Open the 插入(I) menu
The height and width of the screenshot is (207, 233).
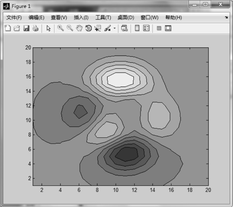tap(81, 18)
